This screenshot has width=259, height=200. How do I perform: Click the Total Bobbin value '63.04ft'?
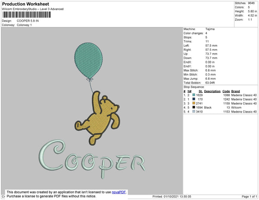[x=210, y=83]
